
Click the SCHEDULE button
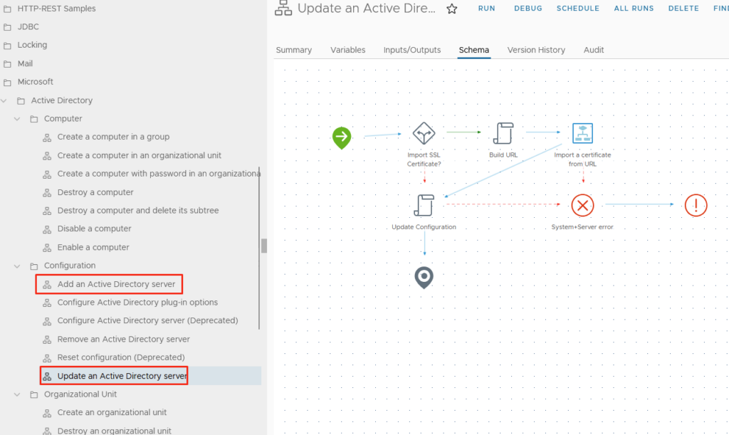click(577, 9)
